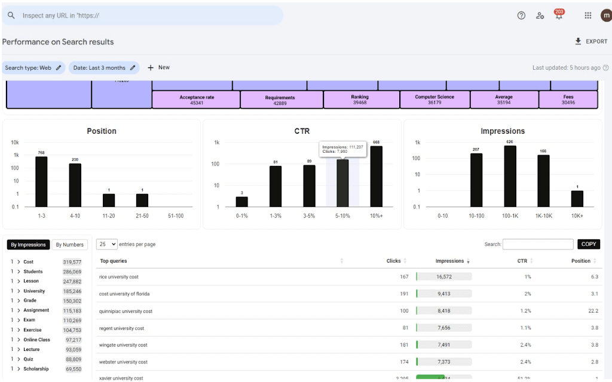
Task: Open the Google apps grid icon
Action: [x=588, y=16]
